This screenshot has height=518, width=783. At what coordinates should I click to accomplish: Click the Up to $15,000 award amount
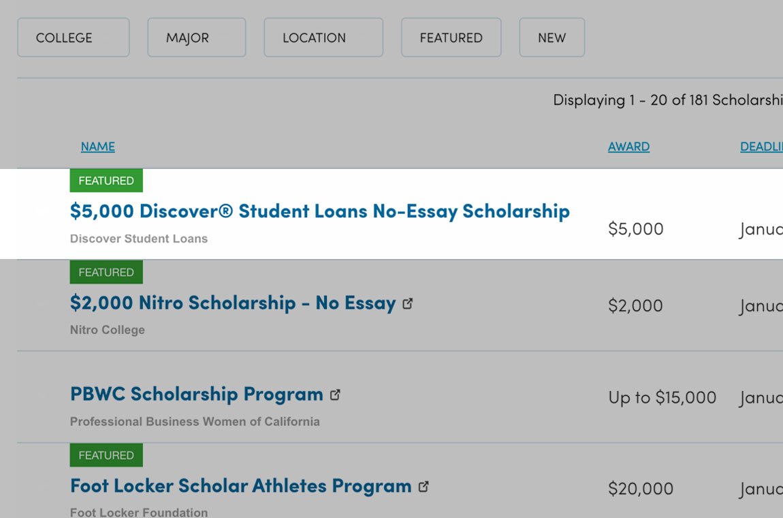pos(662,397)
